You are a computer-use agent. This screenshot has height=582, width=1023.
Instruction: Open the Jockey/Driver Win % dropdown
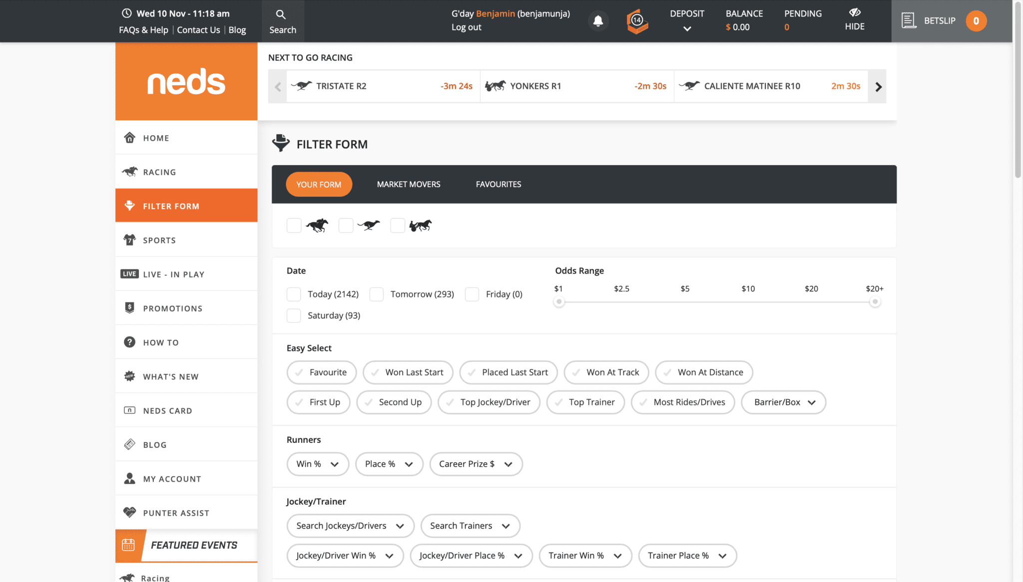[345, 556]
